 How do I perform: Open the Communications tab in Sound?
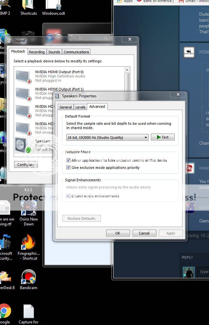(x=76, y=52)
